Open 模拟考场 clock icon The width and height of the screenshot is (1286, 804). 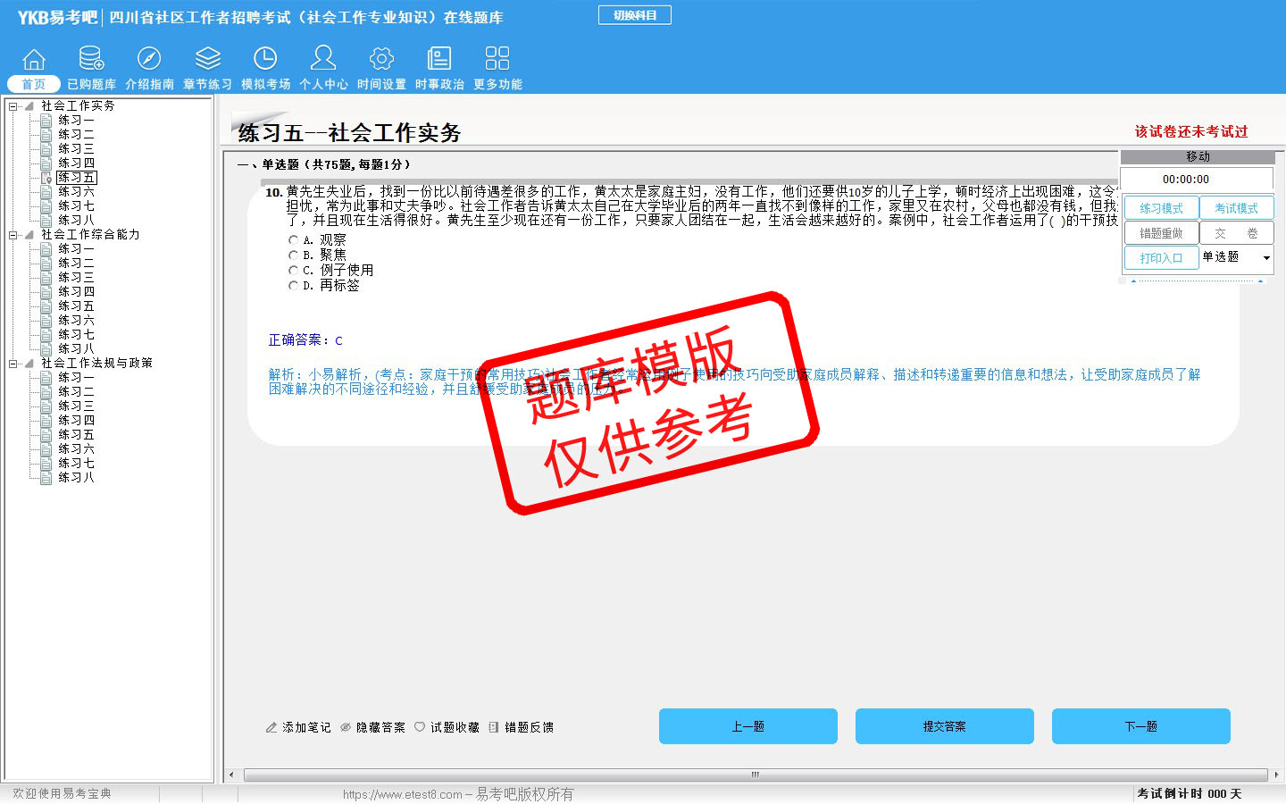tap(265, 60)
